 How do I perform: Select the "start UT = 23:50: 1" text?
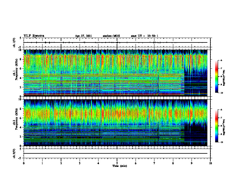point(144,36)
